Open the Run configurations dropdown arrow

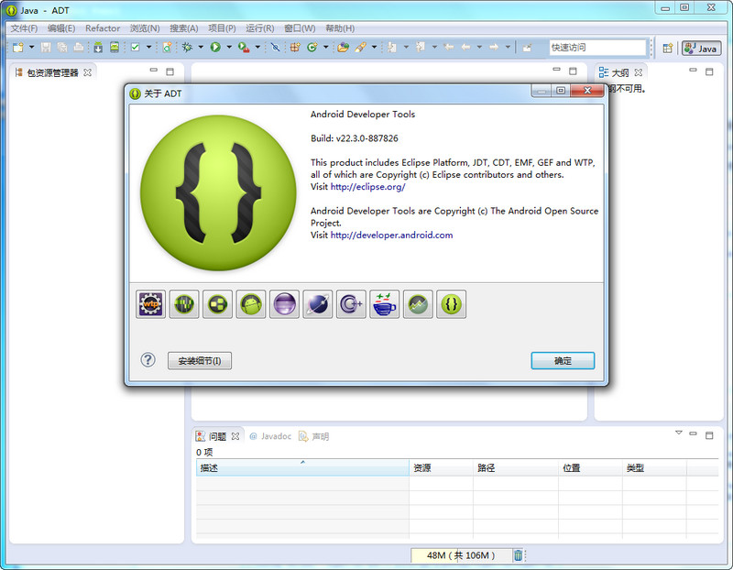[x=228, y=48]
